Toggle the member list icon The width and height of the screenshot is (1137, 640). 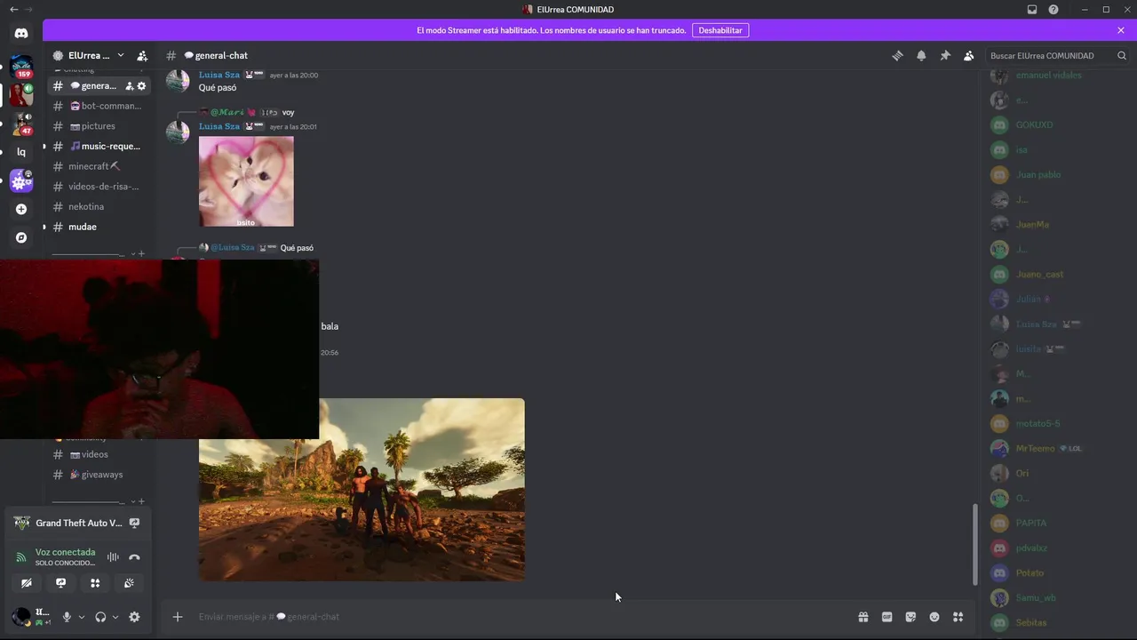click(969, 55)
